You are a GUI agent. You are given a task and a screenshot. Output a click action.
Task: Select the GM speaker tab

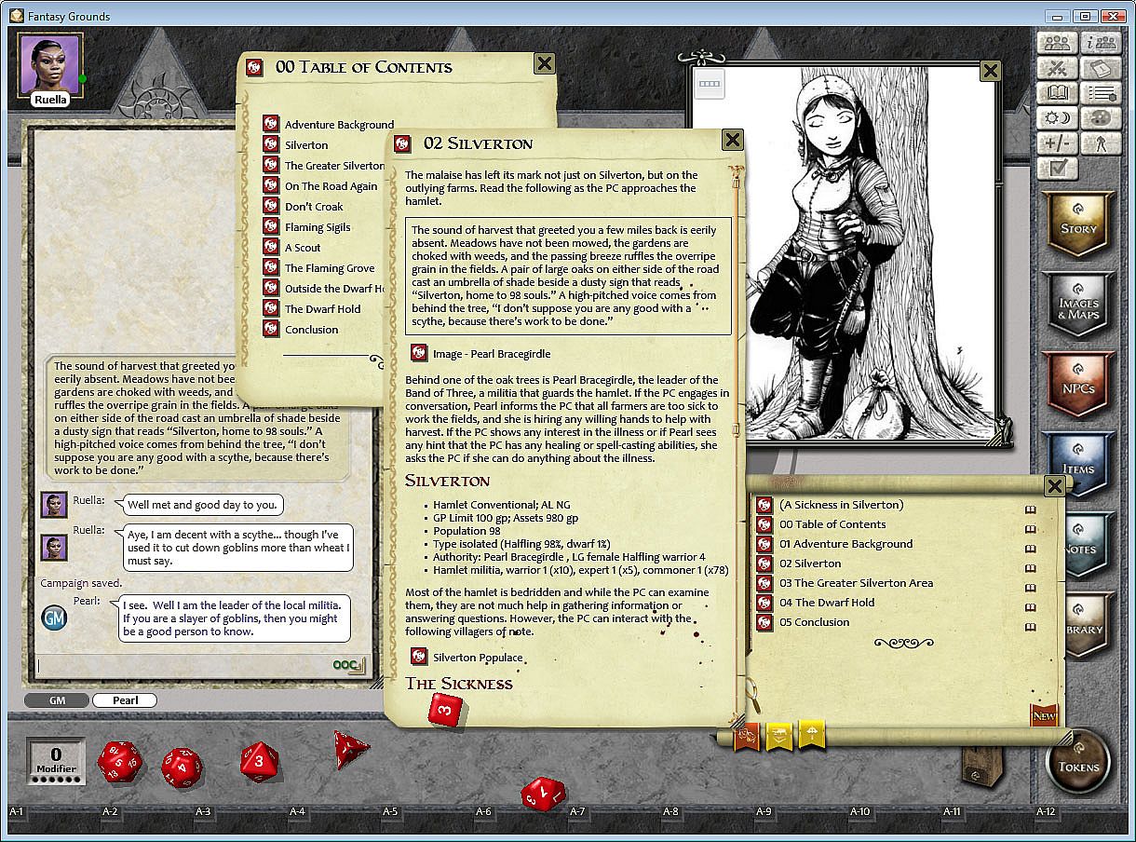pos(56,700)
